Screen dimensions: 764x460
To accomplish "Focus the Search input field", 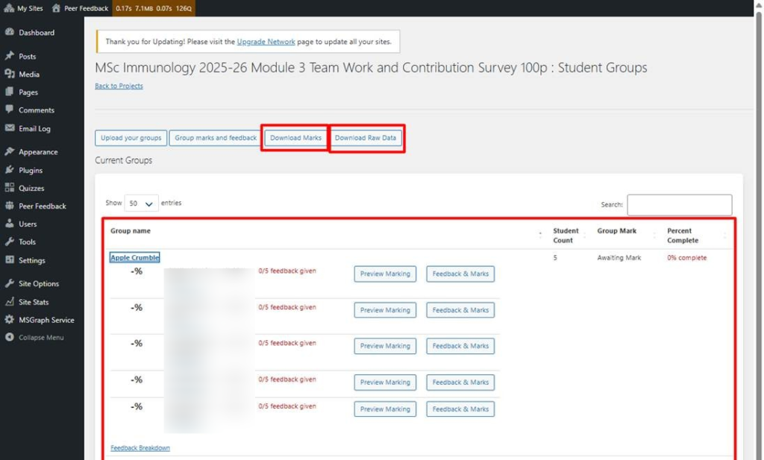I will (679, 205).
